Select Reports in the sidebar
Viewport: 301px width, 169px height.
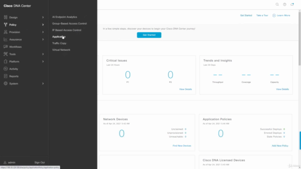pyautogui.click(x=14, y=76)
